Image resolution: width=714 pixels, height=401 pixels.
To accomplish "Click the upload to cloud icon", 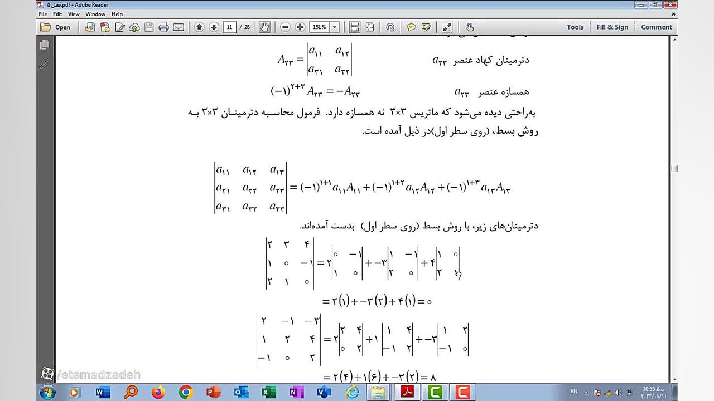I will 134,27.
